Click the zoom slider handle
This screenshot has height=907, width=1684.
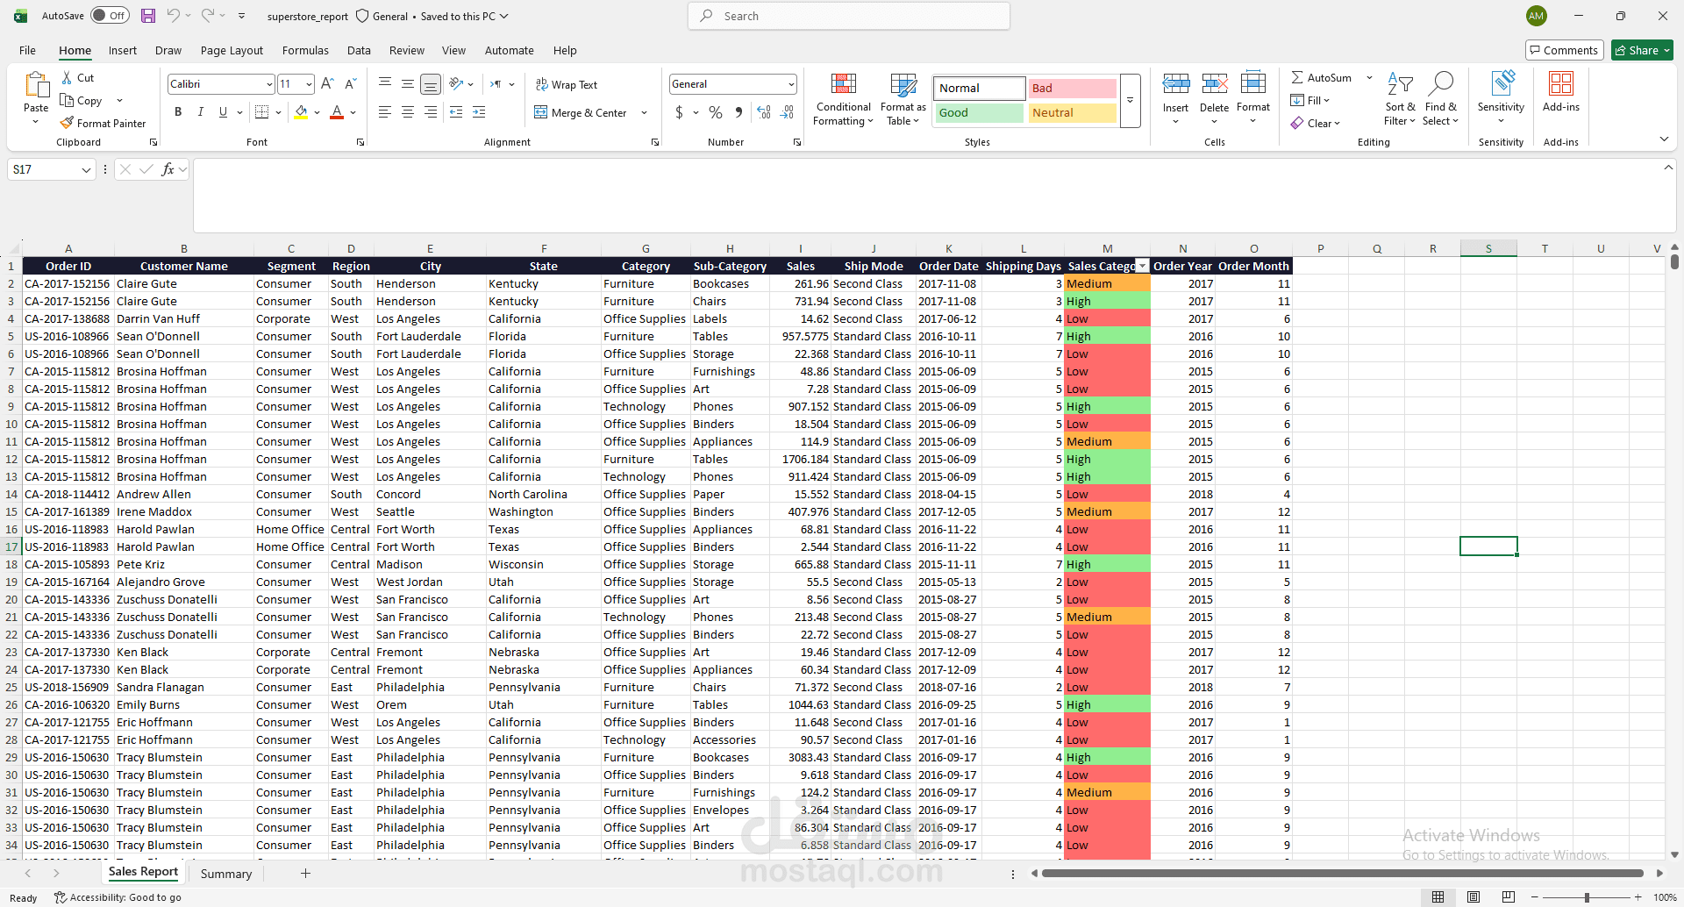pyautogui.click(x=1587, y=897)
